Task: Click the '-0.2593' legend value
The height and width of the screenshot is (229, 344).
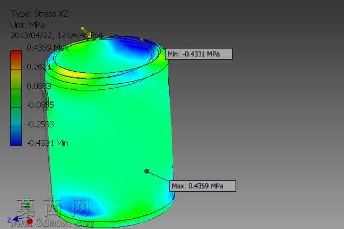Action: [x=40, y=124]
